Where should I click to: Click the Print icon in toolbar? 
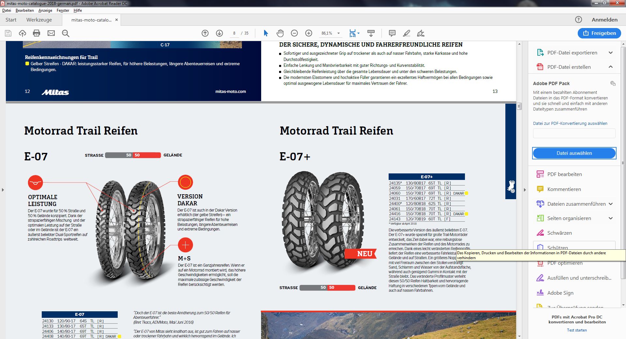point(37,33)
